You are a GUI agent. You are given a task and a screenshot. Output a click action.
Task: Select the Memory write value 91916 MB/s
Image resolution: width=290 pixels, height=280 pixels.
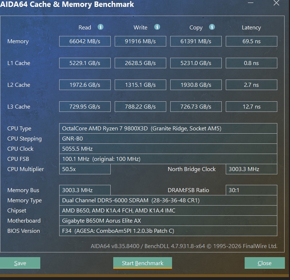pos(140,41)
